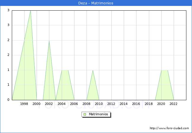This screenshot has width=192, height=133.
Task: Click the chart title Deza - Matrimonios
Action: click(x=96, y=3)
